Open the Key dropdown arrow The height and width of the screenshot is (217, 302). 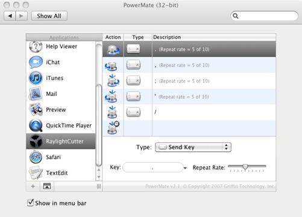pyautogui.click(x=185, y=168)
